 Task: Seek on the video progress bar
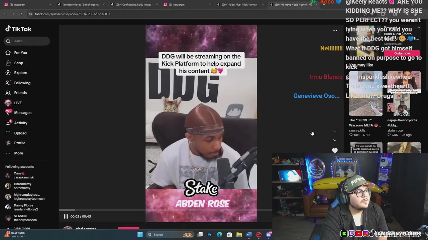pos(166,210)
